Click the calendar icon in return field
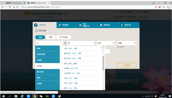Screen dimensions: 172x98 tap(135, 43)
